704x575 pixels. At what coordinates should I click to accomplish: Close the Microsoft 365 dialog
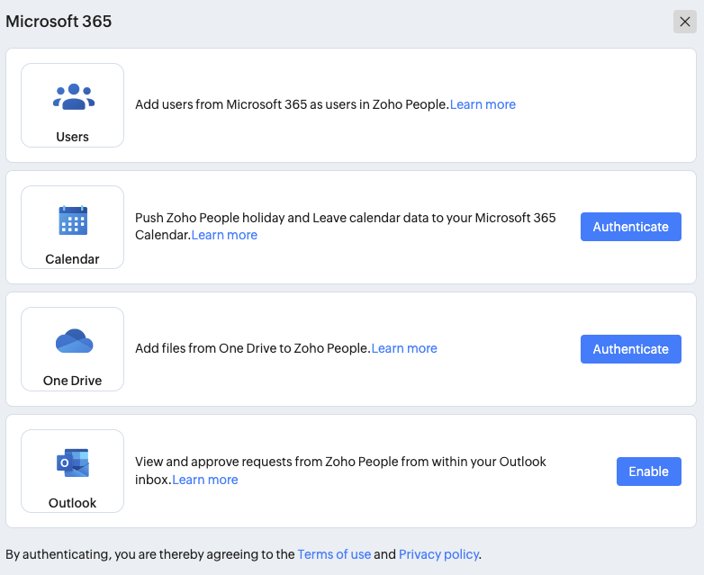coord(685,22)
